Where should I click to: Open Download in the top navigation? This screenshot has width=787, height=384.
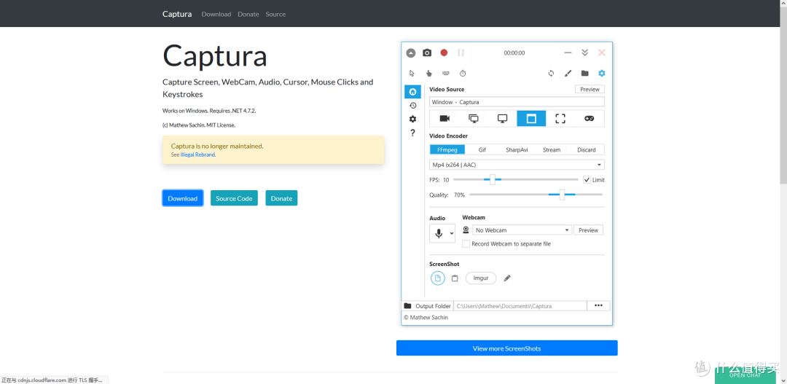[216, 14]
